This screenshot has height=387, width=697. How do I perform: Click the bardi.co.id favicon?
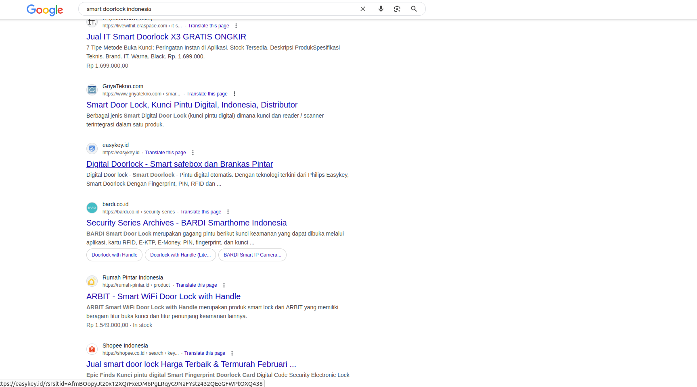pos(92,208)
